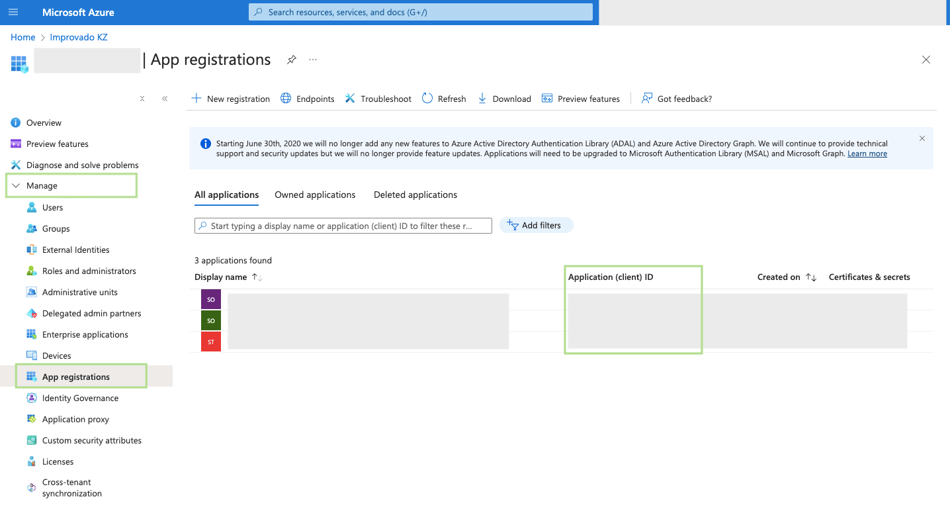Switch to All applications tab

click(x=226, y=195)
